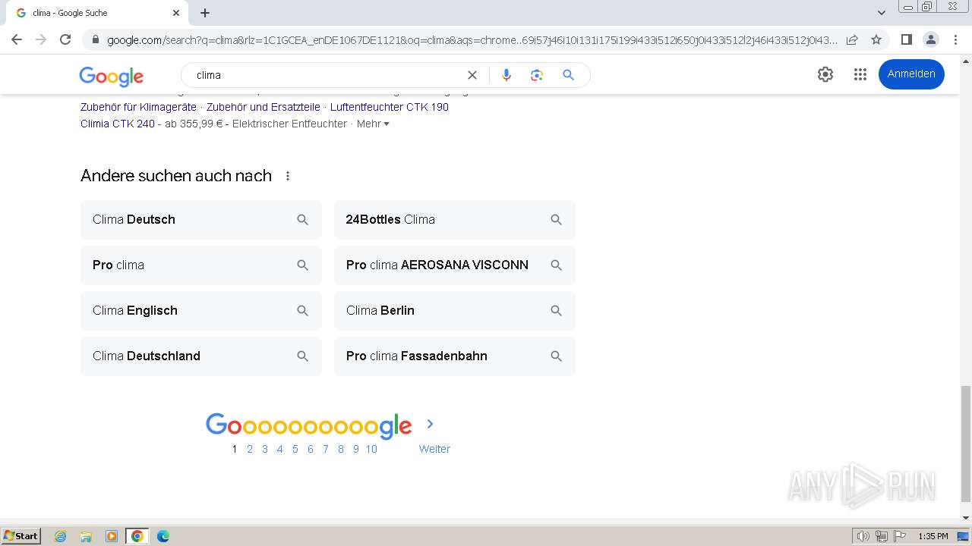Go to results page 4
The height and width of the screenshot is (546, 972).
coord(280,449)
